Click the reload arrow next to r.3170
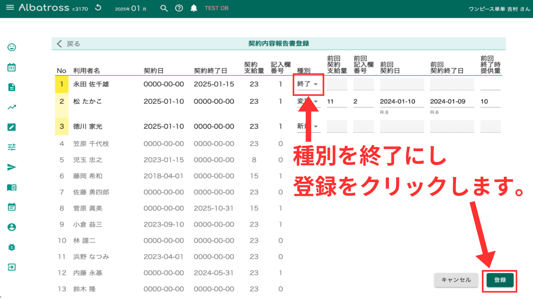 98,8
